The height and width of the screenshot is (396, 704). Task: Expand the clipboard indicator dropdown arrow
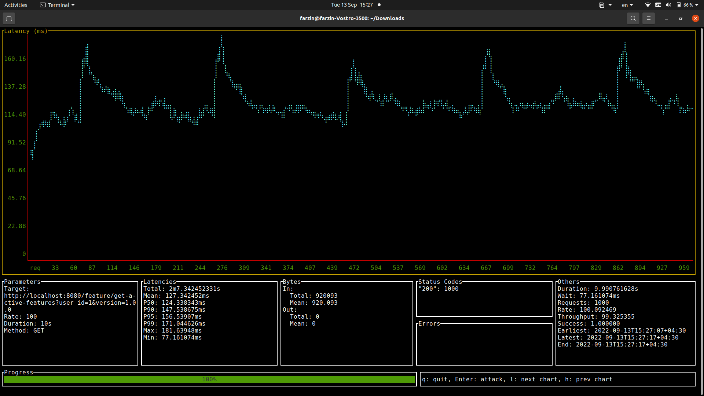610,5
